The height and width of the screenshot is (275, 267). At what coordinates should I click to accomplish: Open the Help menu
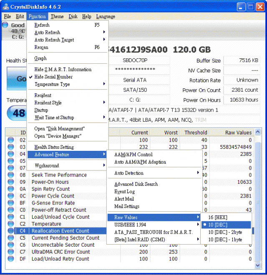point(87,17)
